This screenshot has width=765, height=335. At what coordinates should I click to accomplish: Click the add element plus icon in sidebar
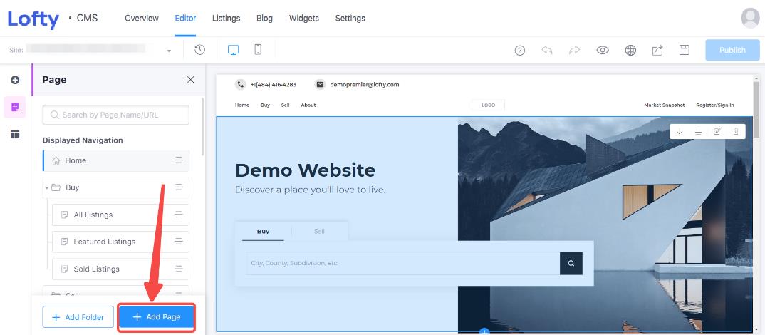point(15,80)
